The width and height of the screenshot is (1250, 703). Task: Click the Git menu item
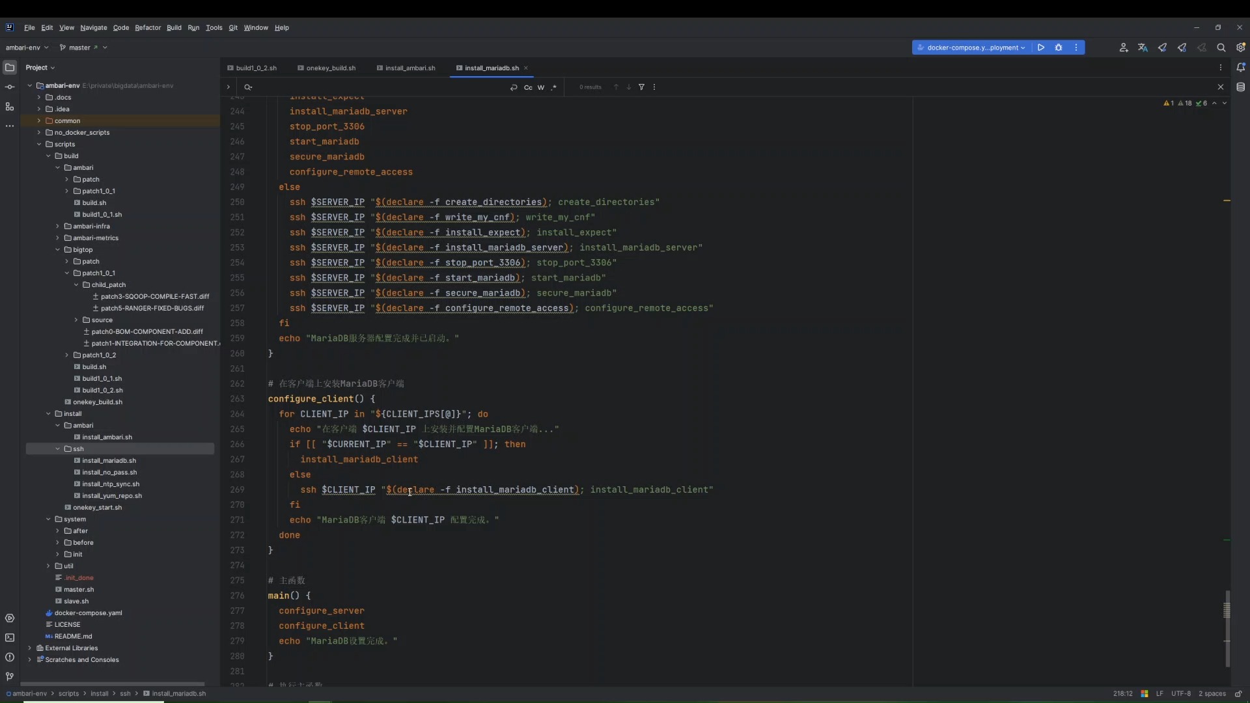[234, 27]
